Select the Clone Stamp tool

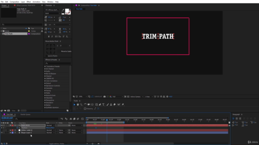(111, 105)
